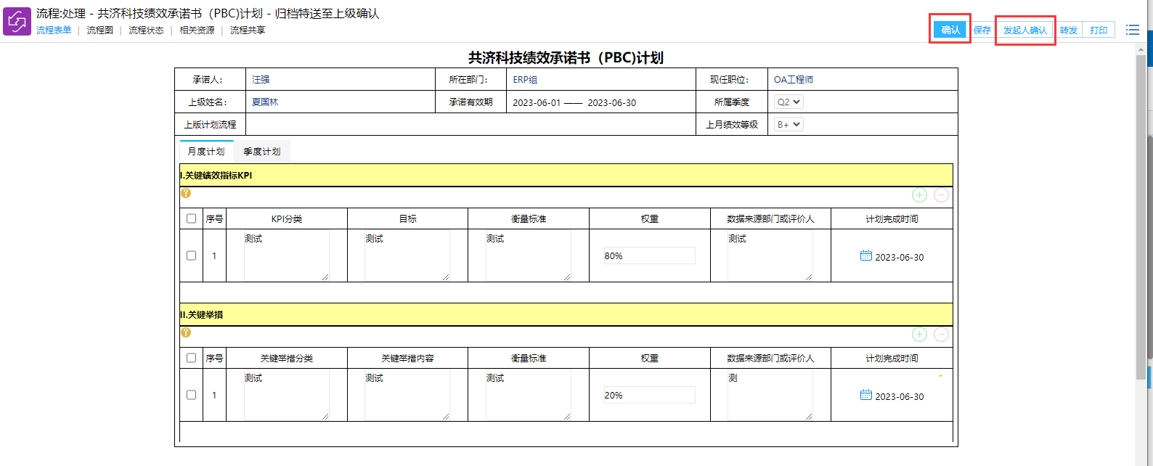Click the vertical page scrollbar
The height and width of the screenshot is (466, 1153).
point(1141,218)
